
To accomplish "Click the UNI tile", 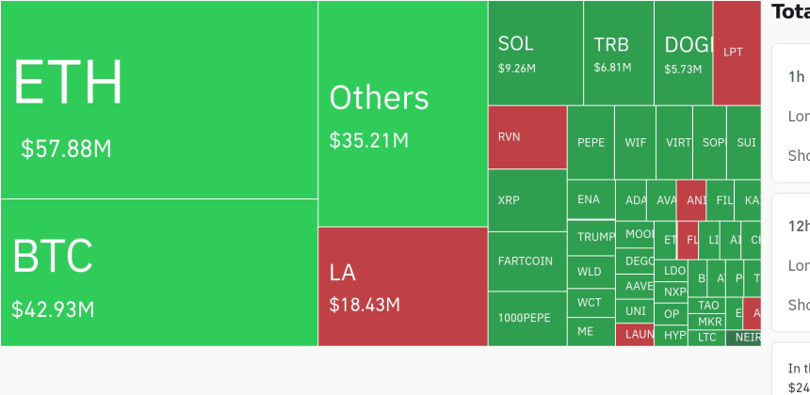I will [635, 311].
